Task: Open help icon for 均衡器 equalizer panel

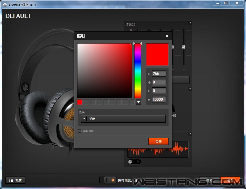Action: pyautogui.click(x=190, y=23)
